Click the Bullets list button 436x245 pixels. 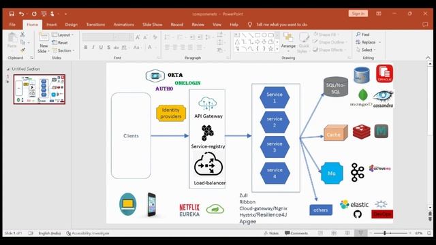point(168,37)
